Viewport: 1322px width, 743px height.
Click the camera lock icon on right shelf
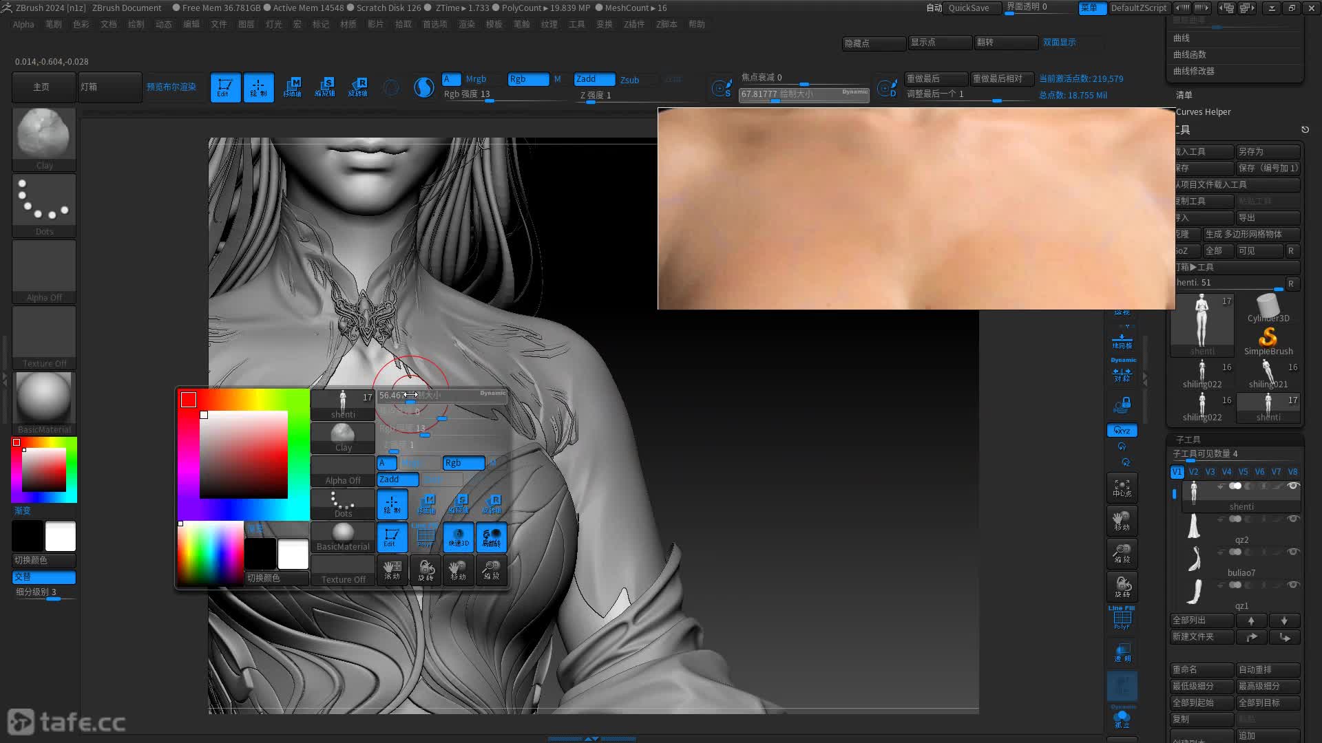click(1122, 405)
